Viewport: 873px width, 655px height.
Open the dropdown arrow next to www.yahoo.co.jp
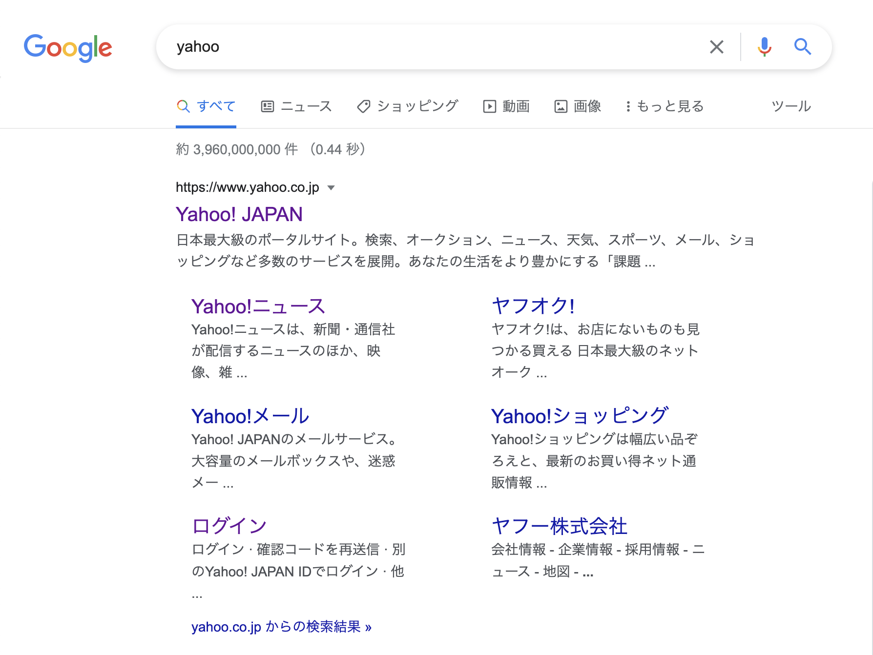click(331, 188)
